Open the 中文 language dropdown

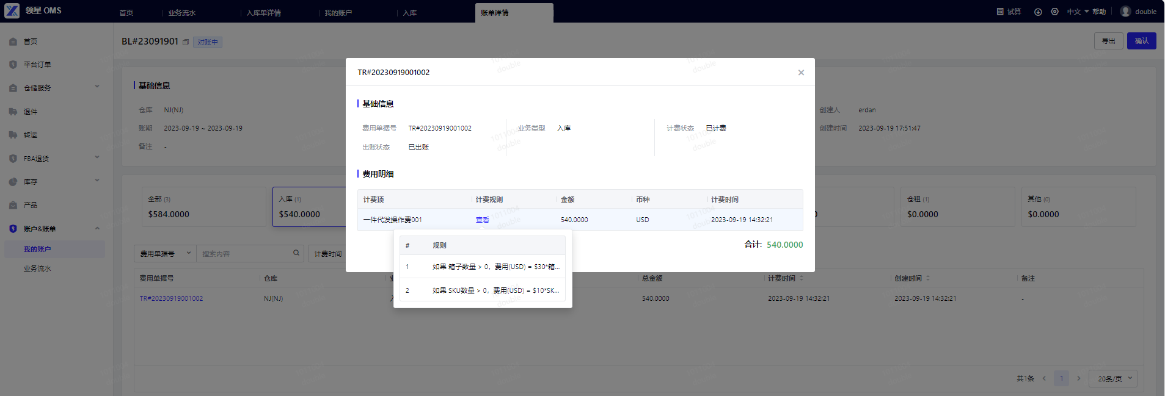pyautogui.click(x=1078, y=12)
